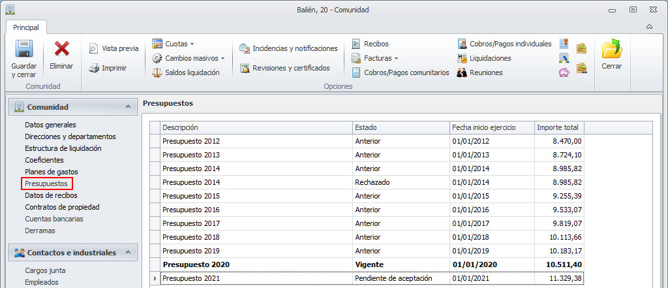Click the Guardar y cerrar floppy icon
The image size is (668, 288).
[23, 49]
